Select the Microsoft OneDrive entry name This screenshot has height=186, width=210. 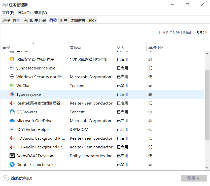(x=34, y=121)
